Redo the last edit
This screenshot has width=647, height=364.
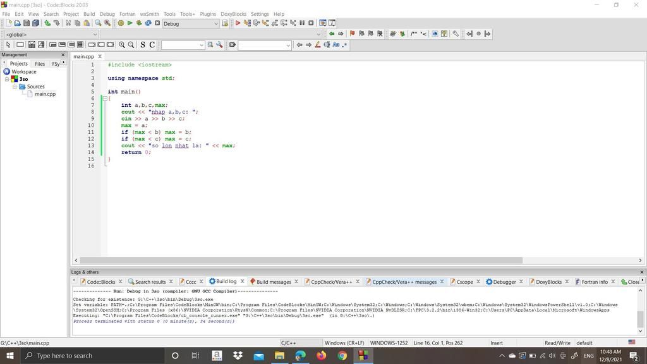coord(56,23)
